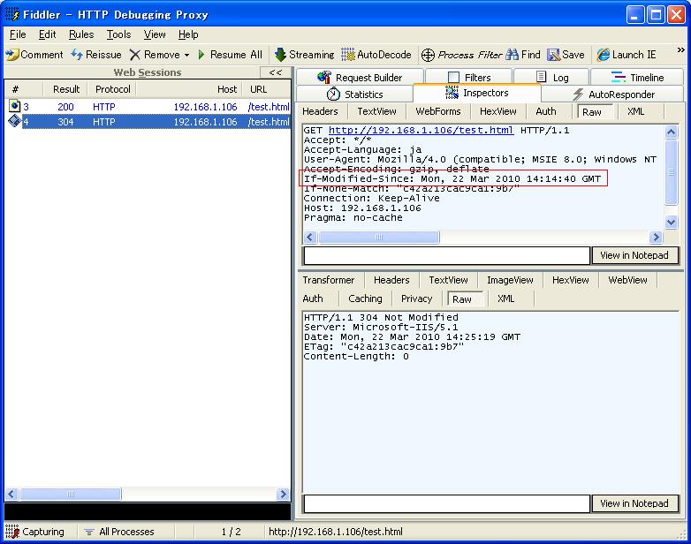Select request HexView tab
The height and width of the screenshot is (544, 691).
pyautogui.click(x=498, y=111)
